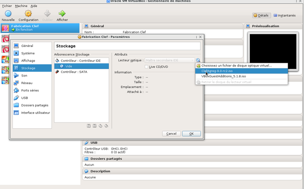Open Interface utilisateur settings category
304x189 pixels.
coord(32,113)
